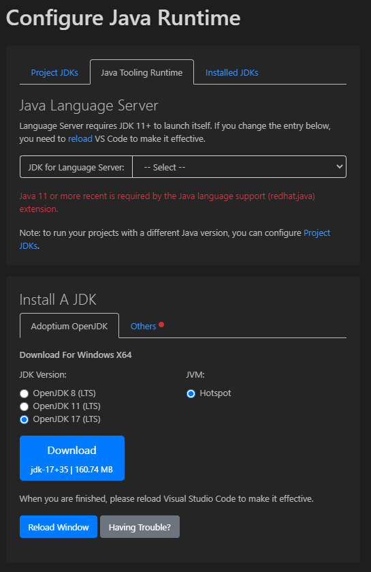Click the 'Install A JDK' heading
Screen dimensions: 371x572
[58, 299]
